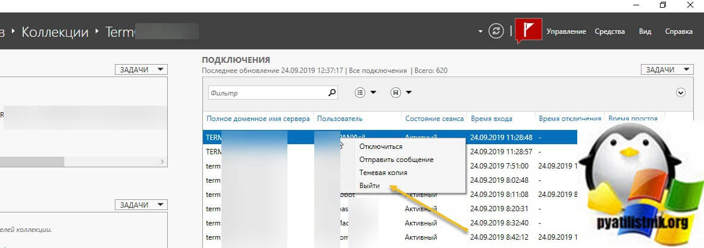Open the Справка menu
Image resolution: width=704 pixels, height=248 pixels.
(x=678, y=31)
